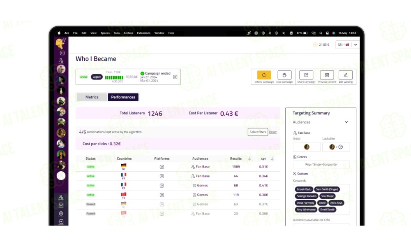Click the Select filters button
The height and width of the screenshot is (247, 411).
tap(258, 132)
